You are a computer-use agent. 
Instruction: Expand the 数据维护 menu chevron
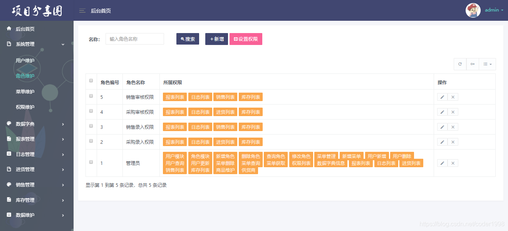coord(63,215)
